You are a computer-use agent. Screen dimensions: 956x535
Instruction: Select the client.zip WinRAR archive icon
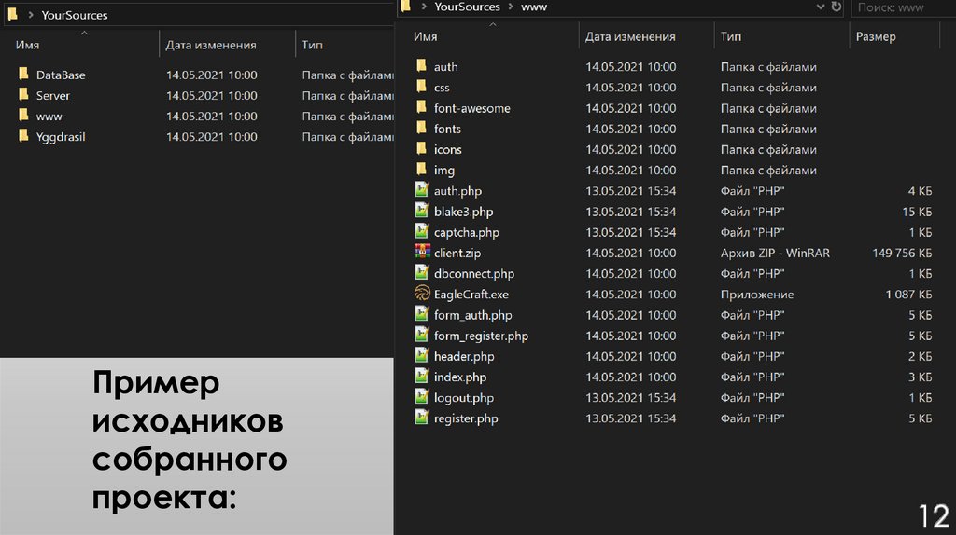422,252
